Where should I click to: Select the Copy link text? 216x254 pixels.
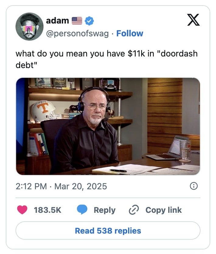[164, 210]
